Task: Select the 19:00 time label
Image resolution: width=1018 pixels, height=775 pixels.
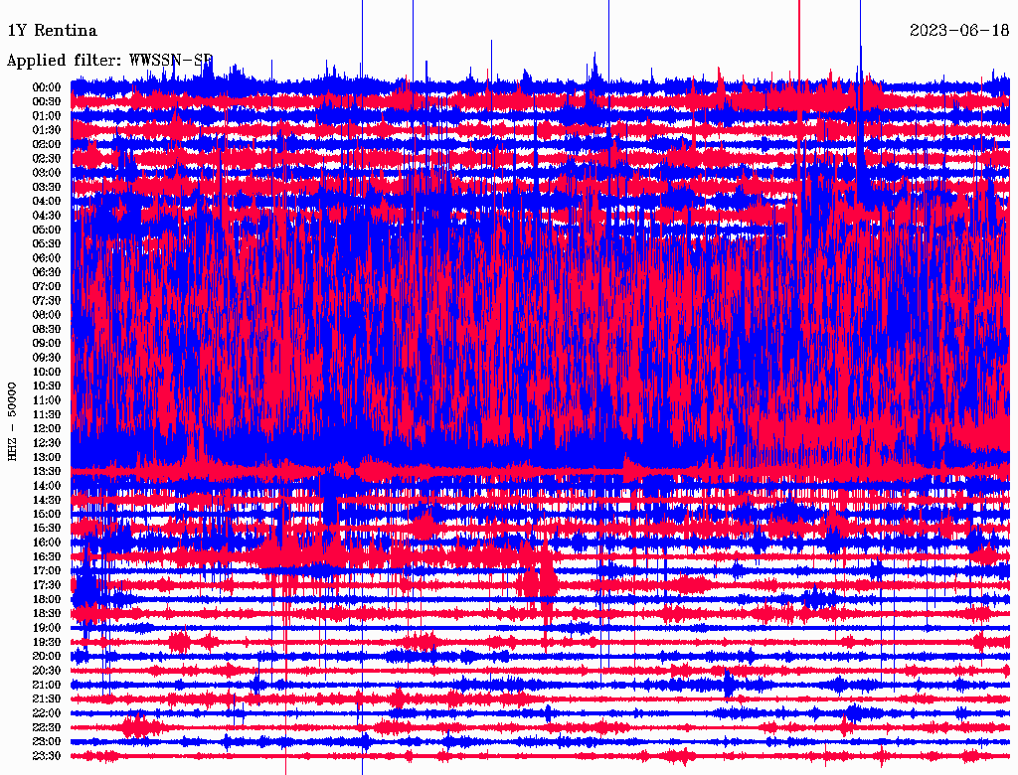Action: (47, 628)
